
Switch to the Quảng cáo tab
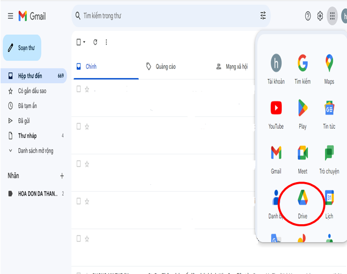[161, 67]
